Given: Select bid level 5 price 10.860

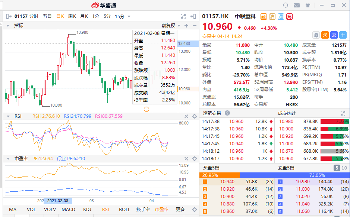Looking at the screenshot, I should (227, 211).
